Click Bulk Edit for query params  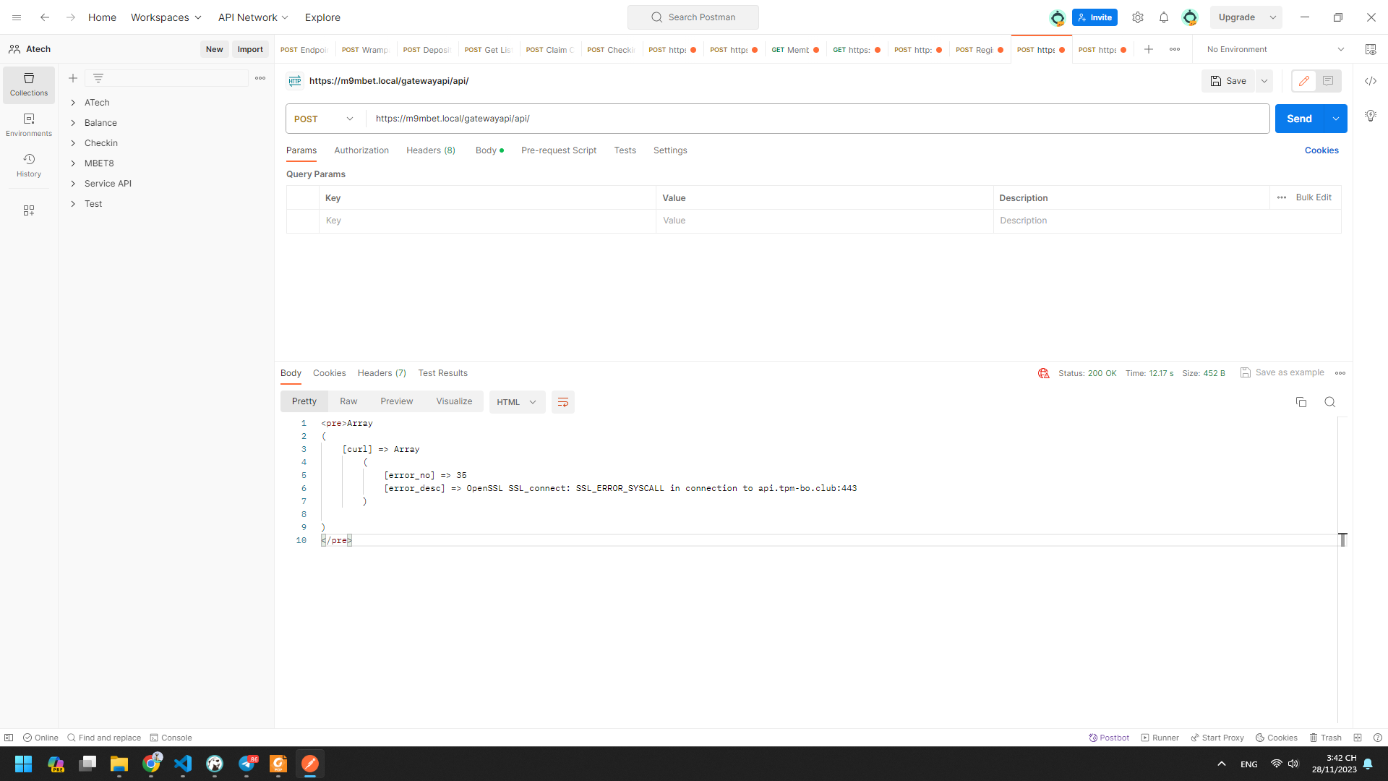[1314, 197]
